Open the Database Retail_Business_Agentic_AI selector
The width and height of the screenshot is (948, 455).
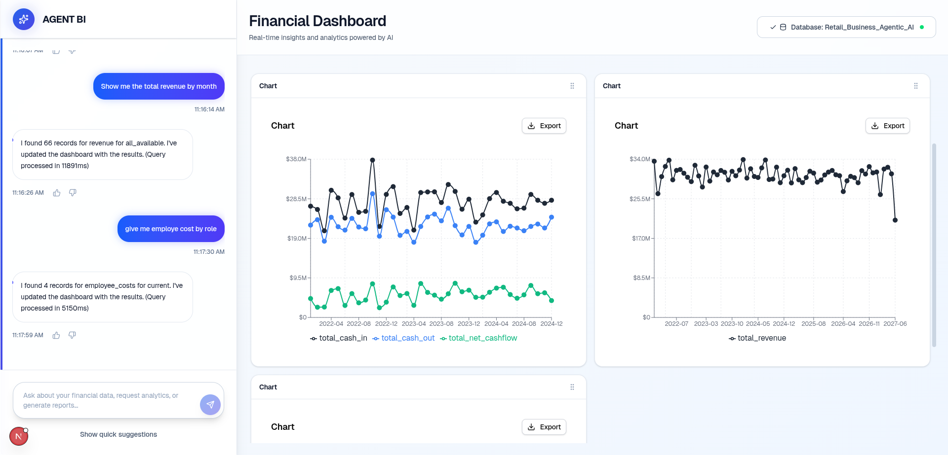[846, 27]
